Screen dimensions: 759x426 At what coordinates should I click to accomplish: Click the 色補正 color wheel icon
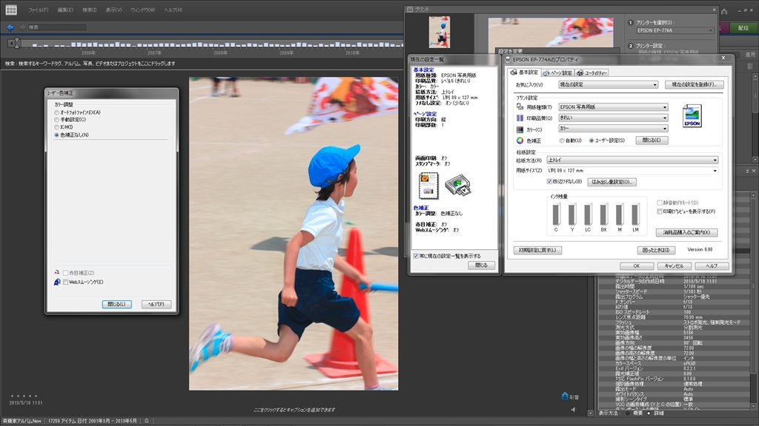(x=520, y=140)
